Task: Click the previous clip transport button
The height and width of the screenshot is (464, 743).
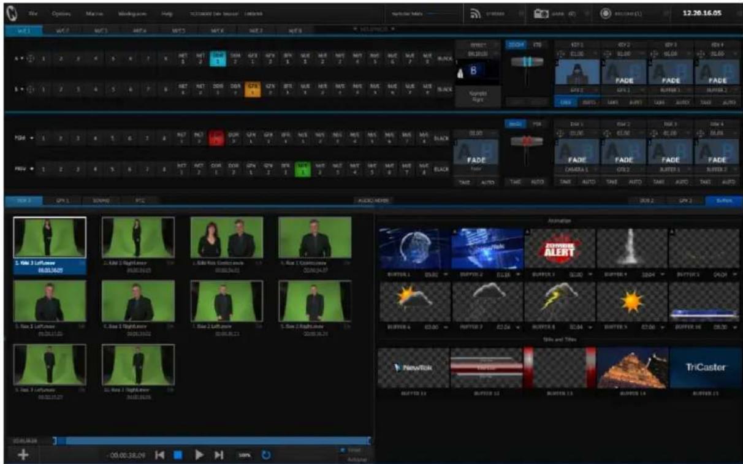Action: tap(160, 455)
